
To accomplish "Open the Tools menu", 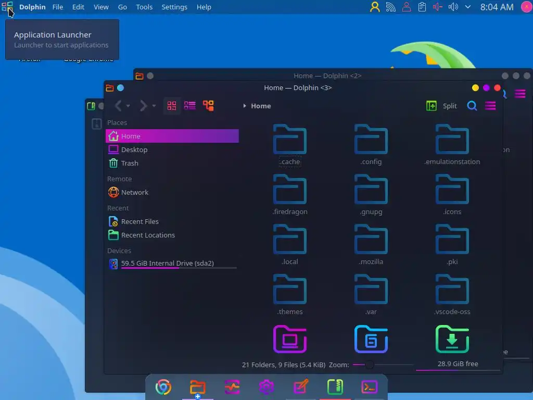I will [x=144, y=7].
